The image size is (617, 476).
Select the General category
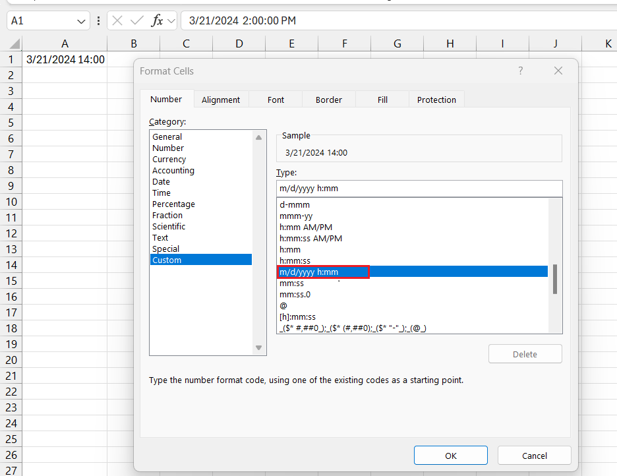201,137
